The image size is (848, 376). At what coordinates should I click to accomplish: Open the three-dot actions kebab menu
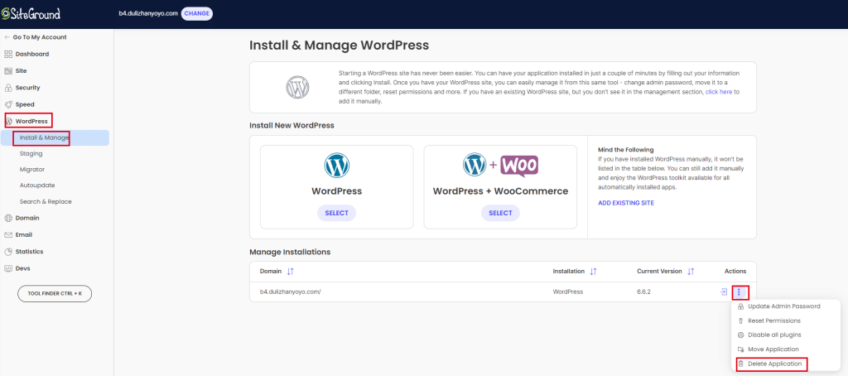(x=740, y=292)
